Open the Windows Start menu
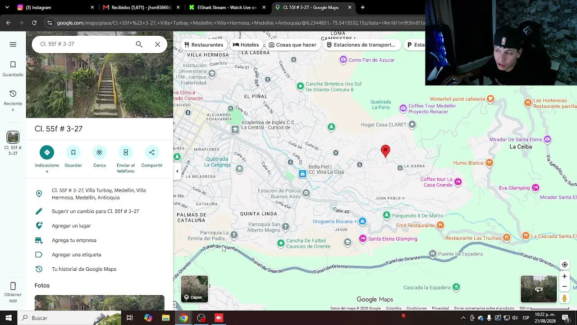Screen dimensions: 577x325 click(9, 318)
